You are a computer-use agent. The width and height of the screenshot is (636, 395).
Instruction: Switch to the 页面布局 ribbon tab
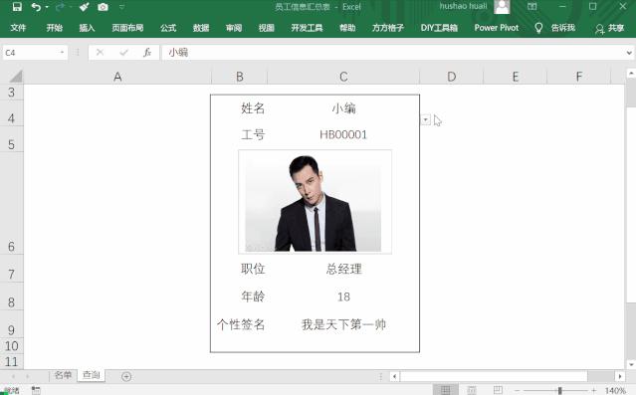coord(127,28)
